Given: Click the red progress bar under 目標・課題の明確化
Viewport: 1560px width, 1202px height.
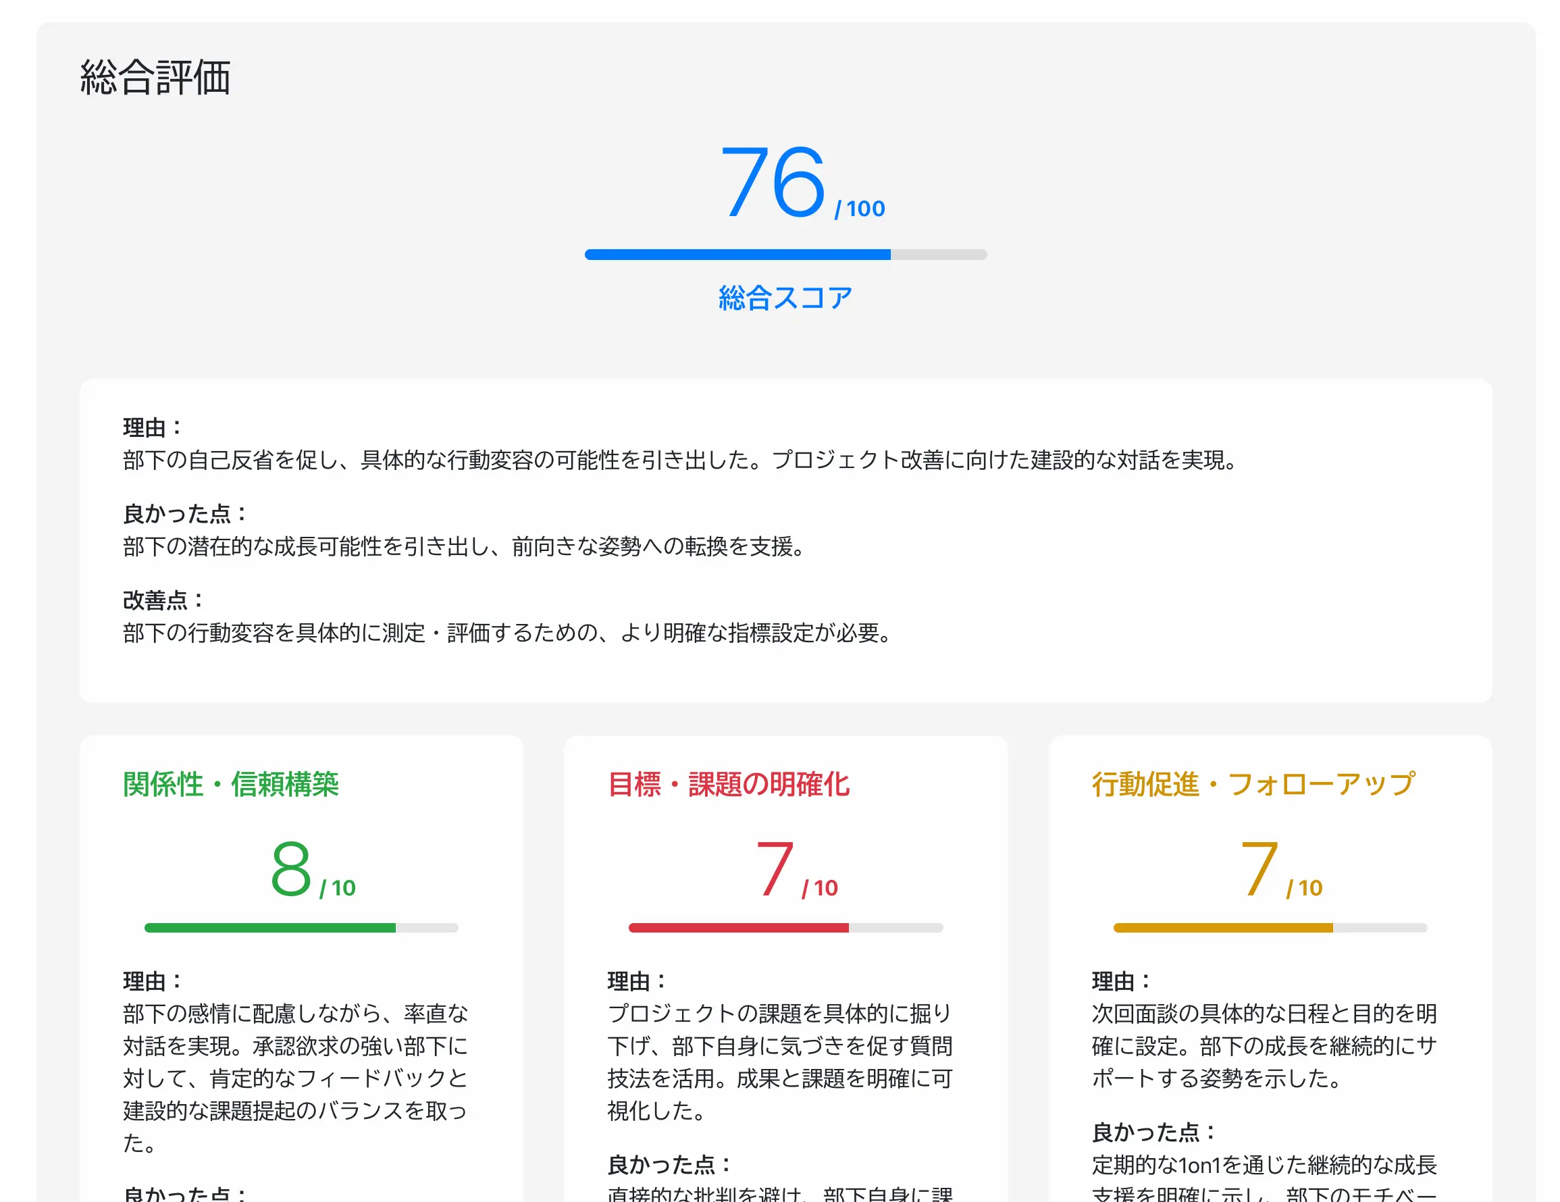Looking at the screenshot, I should 785,928.
